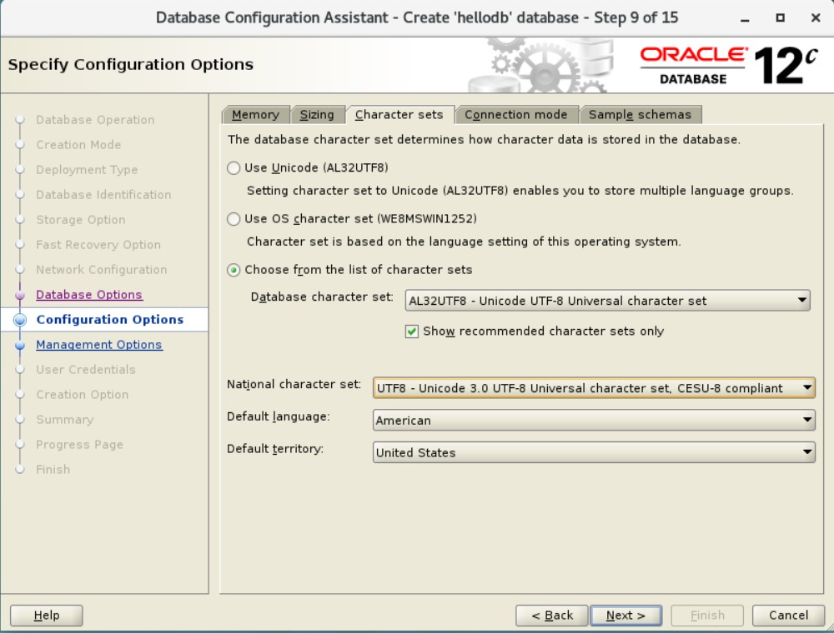834x633 pixels.
Task: Switch to the Memory tab
Action: [255, 115]
